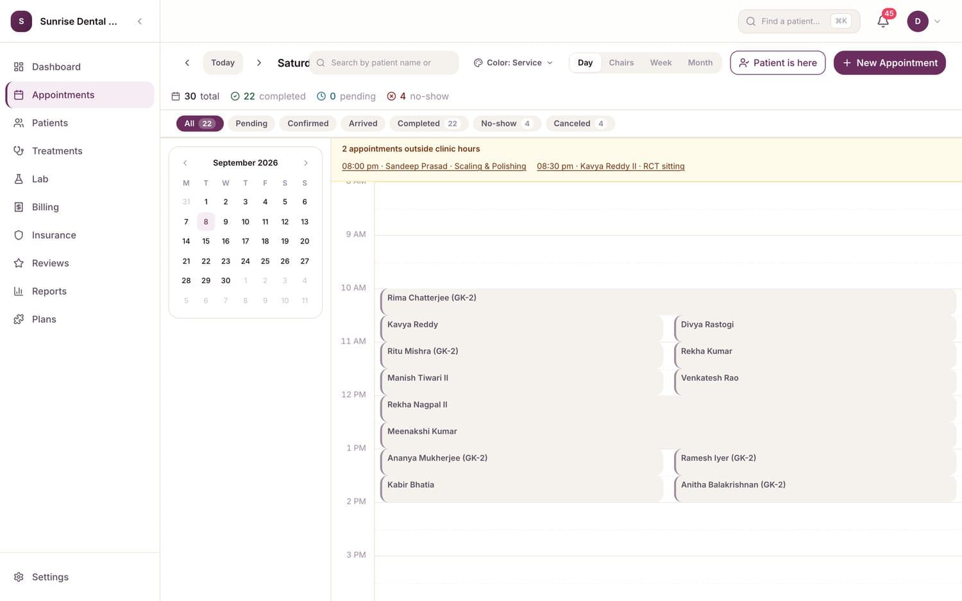Show next month in mini calendar
Viewport: 962px width, 601px height.
coord(306,163)
